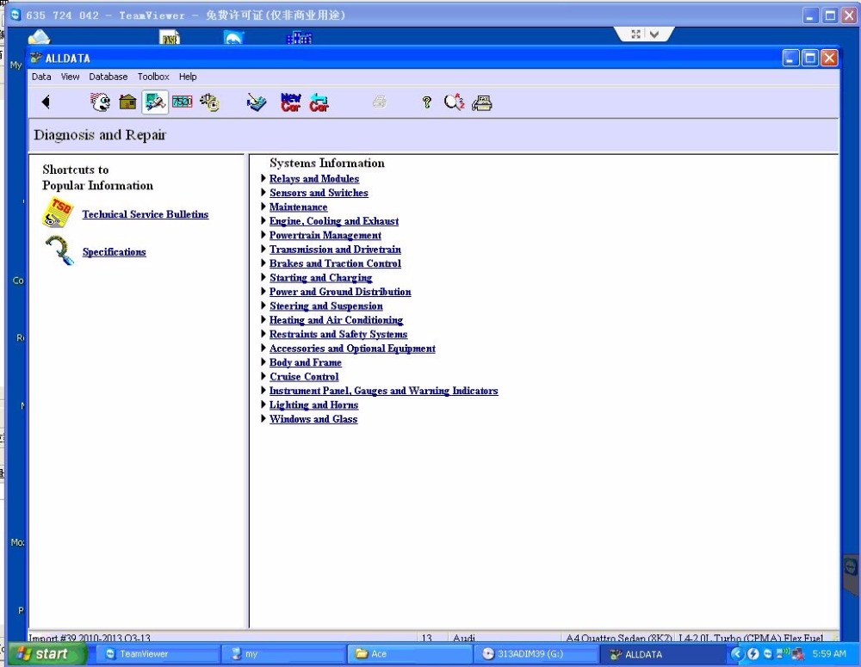
Task: Open Technical Service Bulletins link
Action: click(x=145, y=214)
